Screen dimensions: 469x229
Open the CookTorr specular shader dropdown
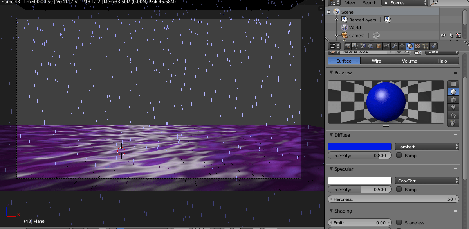427,180
